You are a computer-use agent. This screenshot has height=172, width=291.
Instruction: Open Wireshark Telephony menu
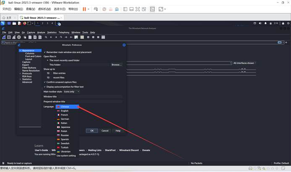pos(64,32)
